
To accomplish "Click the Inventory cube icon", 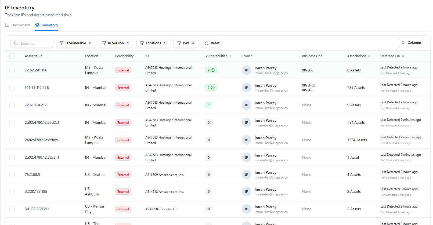I will (37, 25).
